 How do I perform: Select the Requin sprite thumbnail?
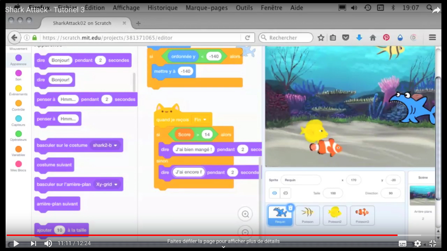pos(280,216)
